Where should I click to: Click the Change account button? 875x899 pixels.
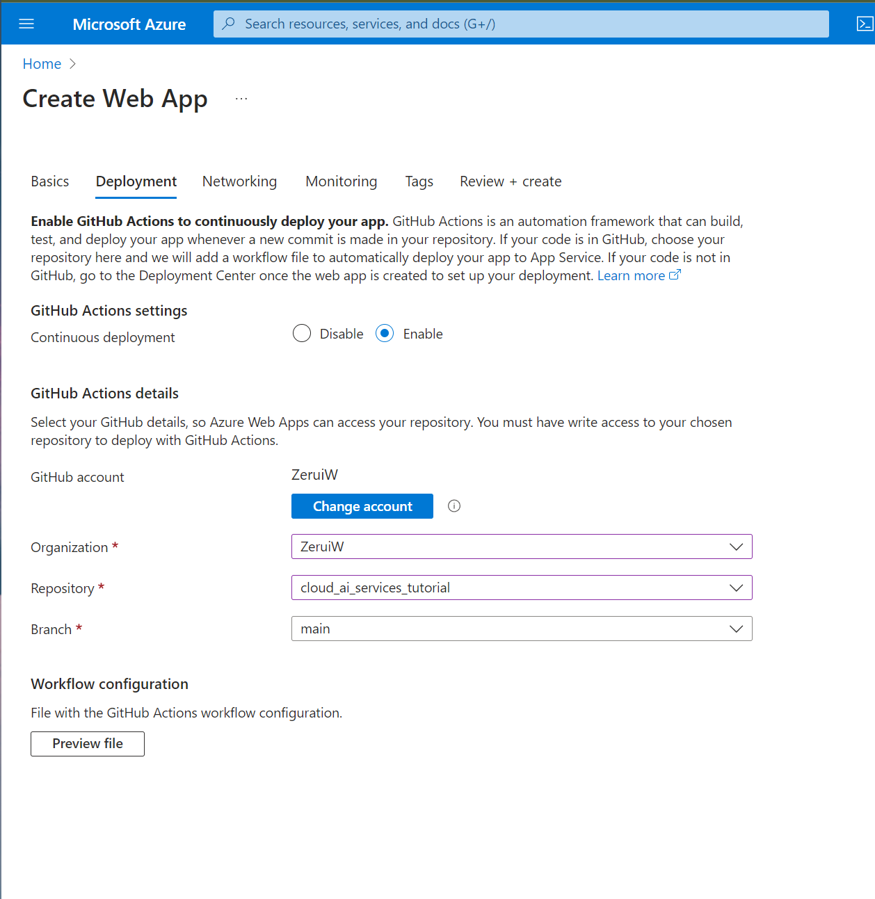pyautogui.click(x=362, y=506)
